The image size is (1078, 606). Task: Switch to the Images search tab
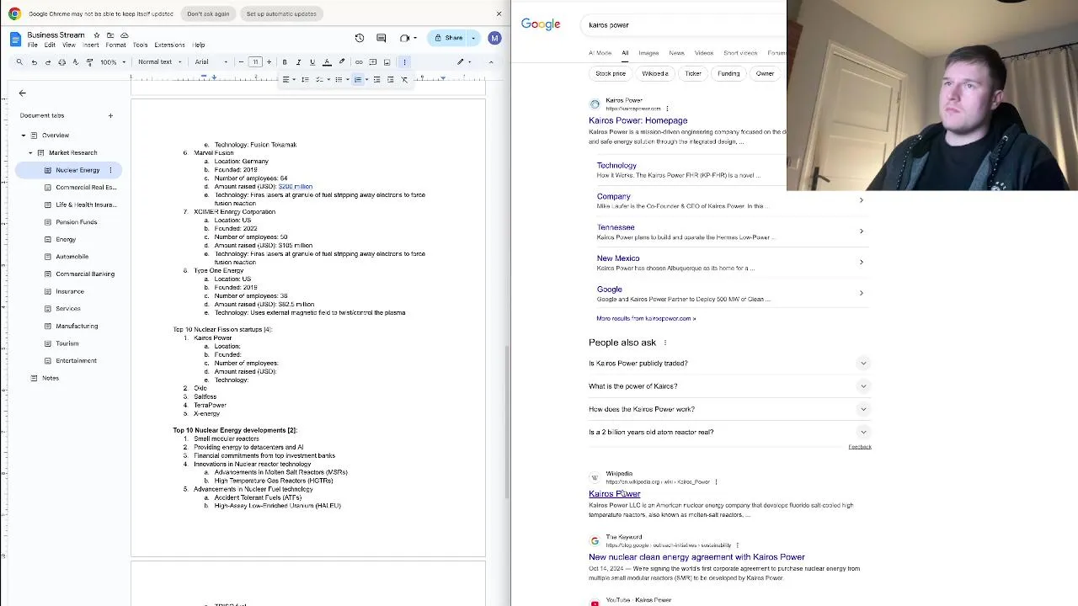648,53
